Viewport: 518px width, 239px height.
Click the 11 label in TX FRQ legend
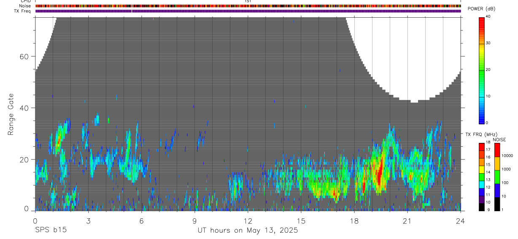click(488, 195)
